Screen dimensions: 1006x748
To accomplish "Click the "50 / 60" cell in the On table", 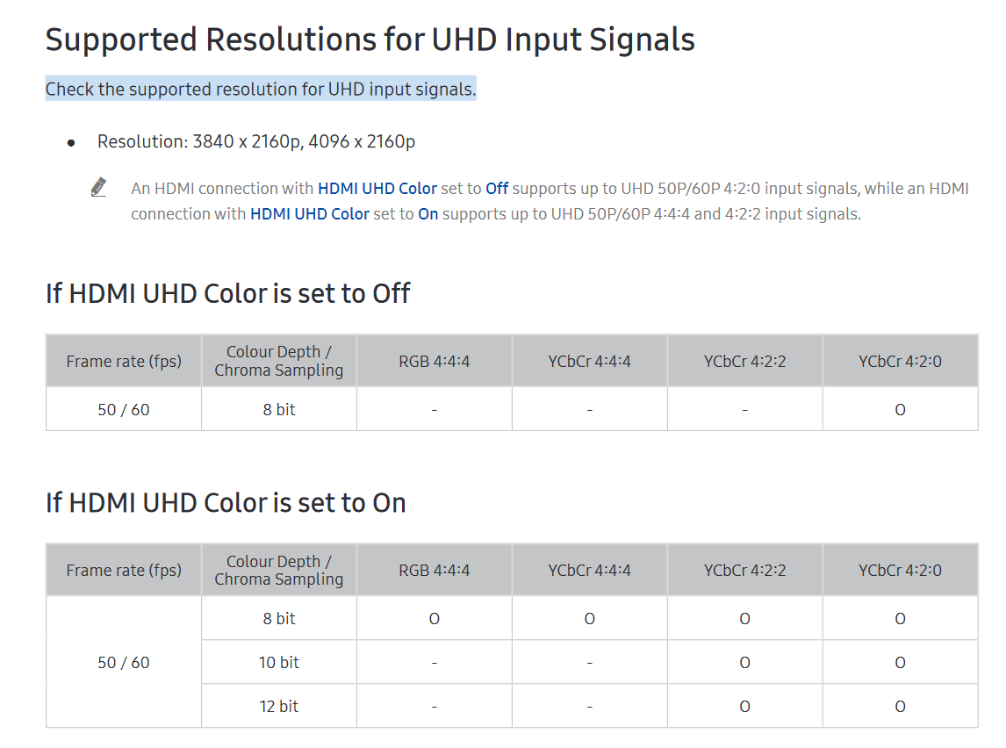I will tap(124, 662).
